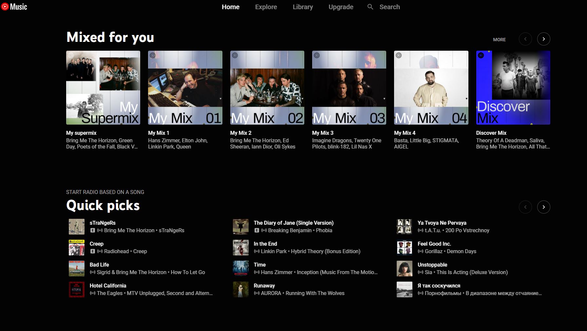
Task: Play Bad Life album art thumbnail
Action: click(x=77, y=269)
